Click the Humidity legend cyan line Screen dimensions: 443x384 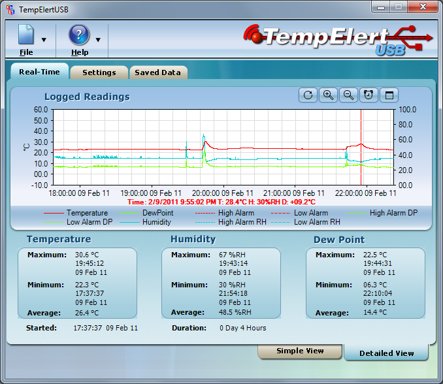(129, 222)
